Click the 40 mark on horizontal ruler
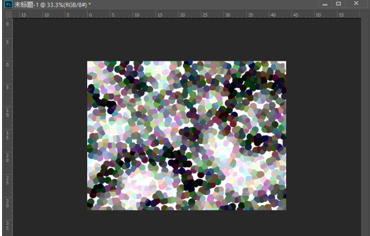The image size is (370, 236). pos(273,15)
